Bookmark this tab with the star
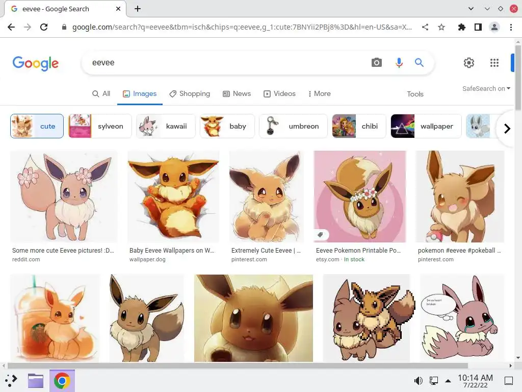This screenshot has width=522, height=392. [x=441, y=27]
